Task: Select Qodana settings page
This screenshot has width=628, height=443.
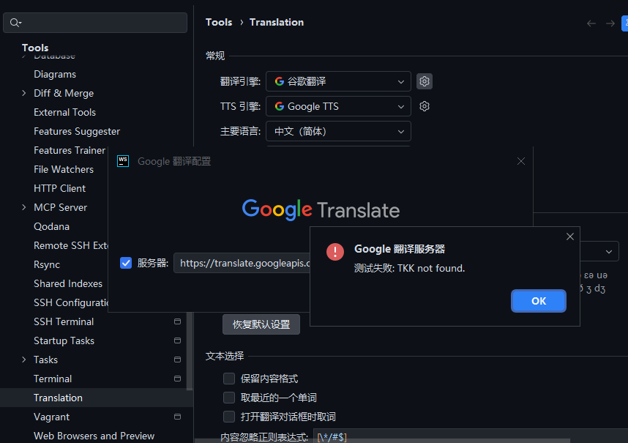Action: point(52,226)
